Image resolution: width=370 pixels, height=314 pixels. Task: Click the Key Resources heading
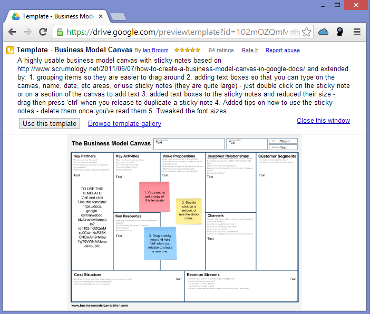point(129,216)
